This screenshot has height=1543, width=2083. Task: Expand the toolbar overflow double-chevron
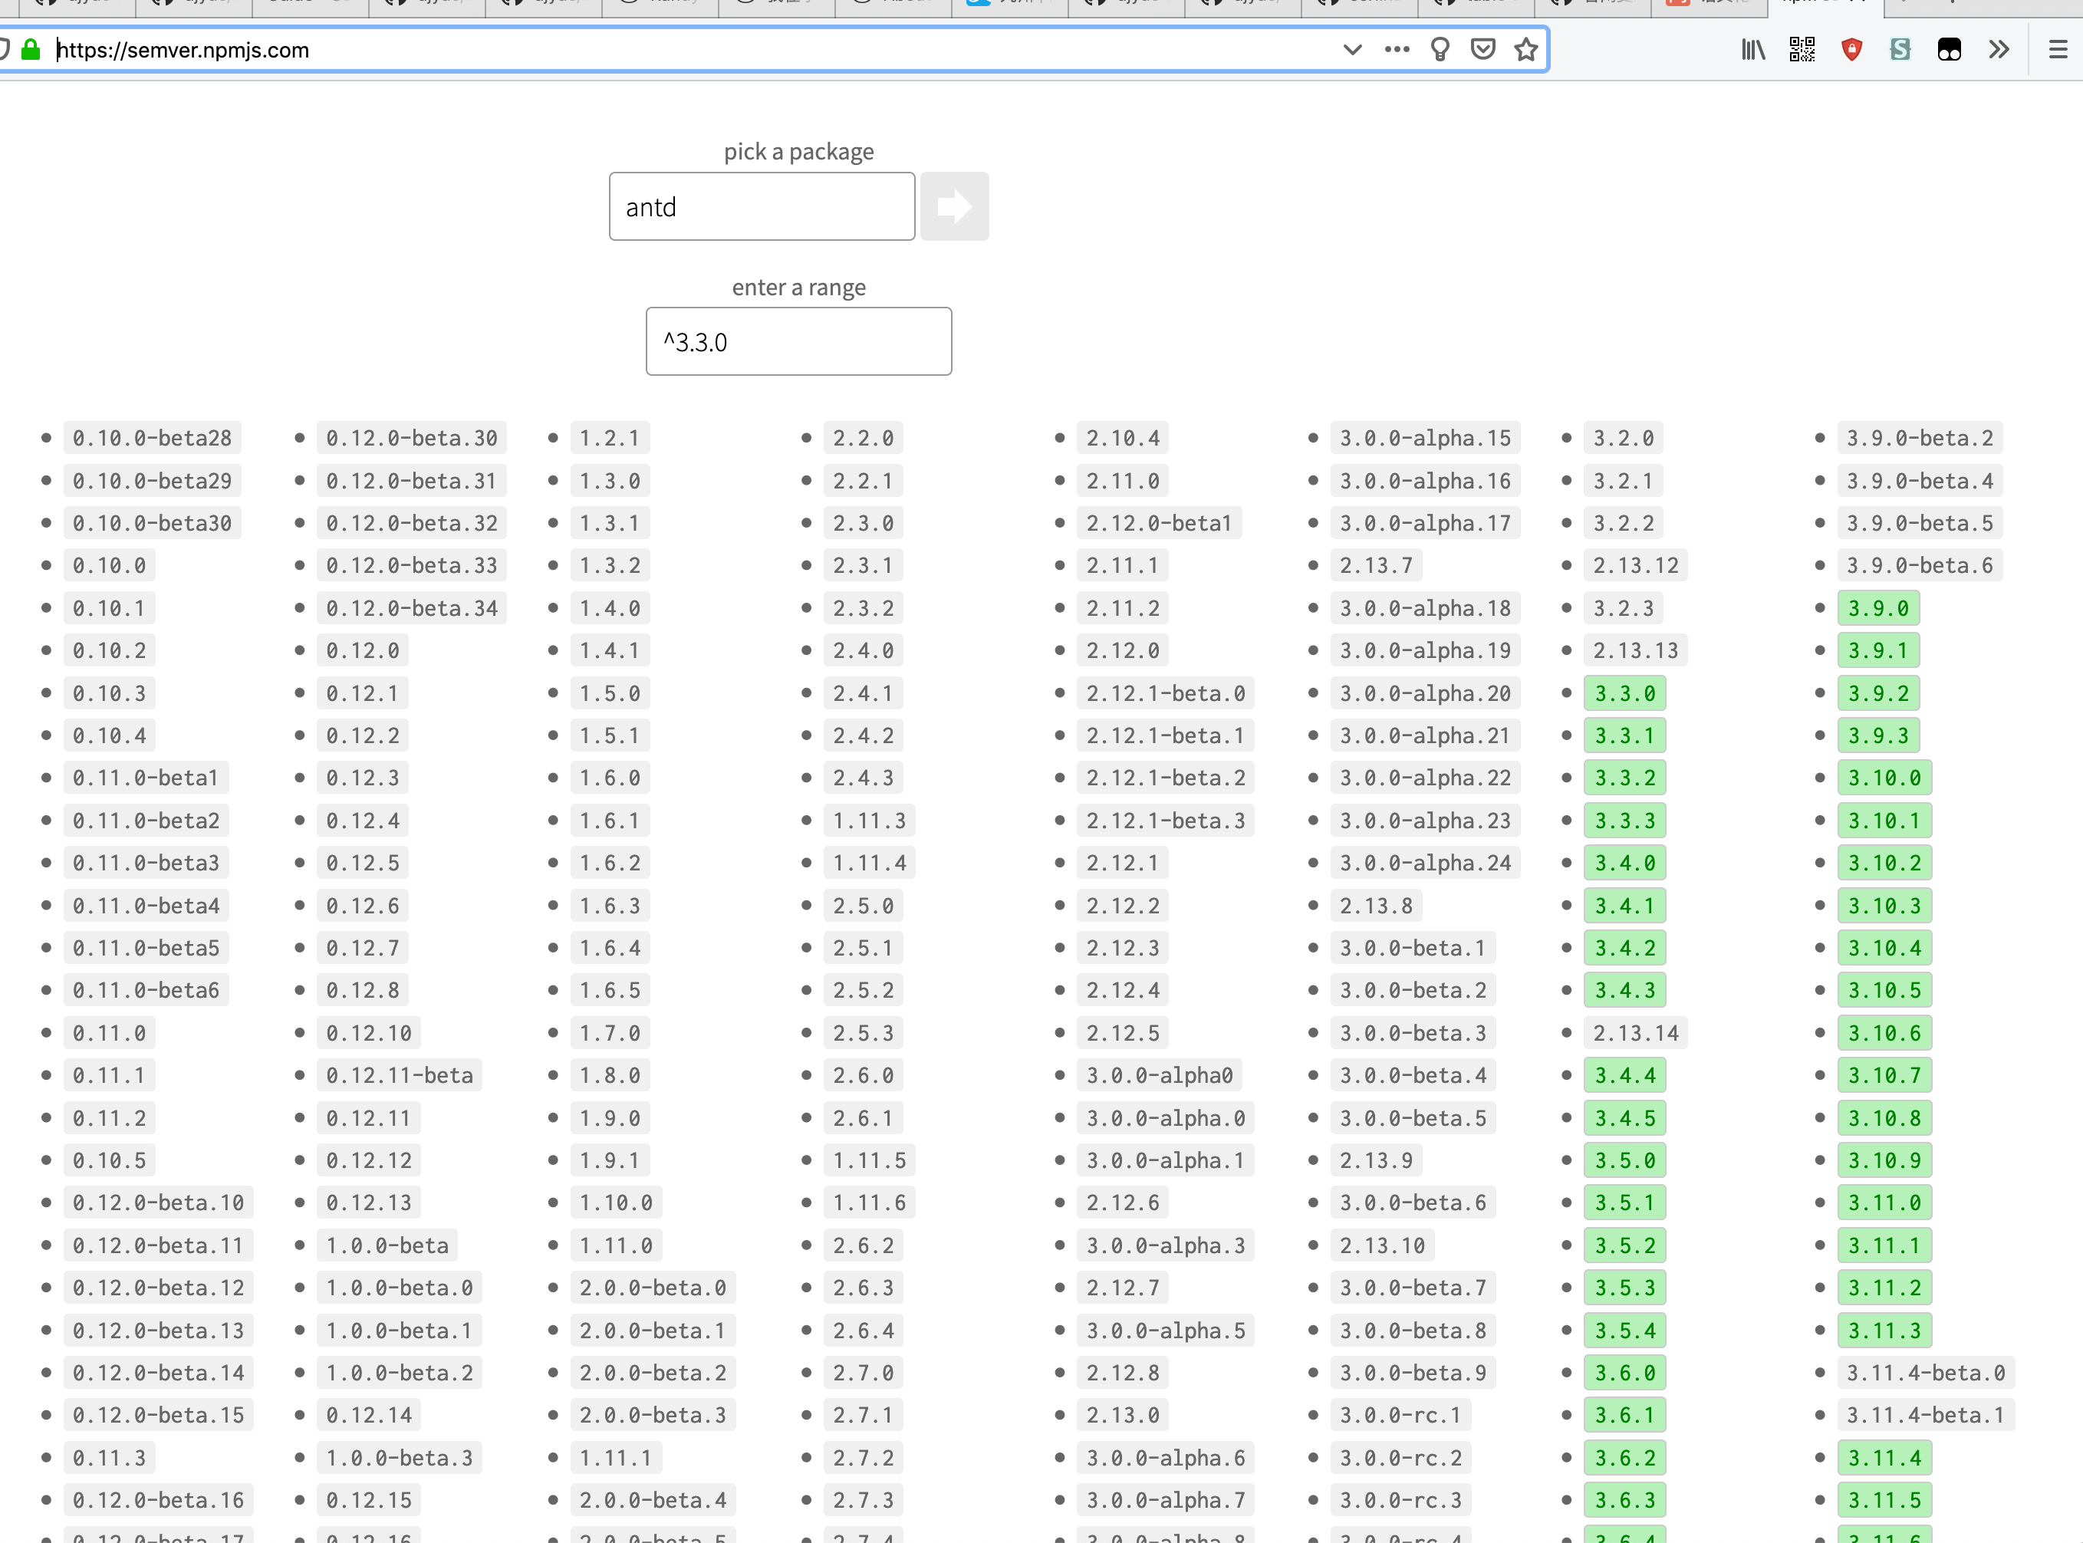click(x=1999, y=50)
